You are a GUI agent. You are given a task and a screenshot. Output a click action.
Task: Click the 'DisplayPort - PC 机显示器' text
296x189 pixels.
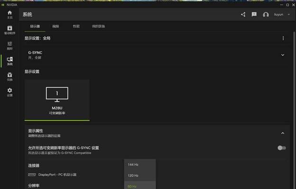click(x=57, y=175)
